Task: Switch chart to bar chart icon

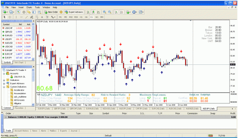Action: point(88,12)
